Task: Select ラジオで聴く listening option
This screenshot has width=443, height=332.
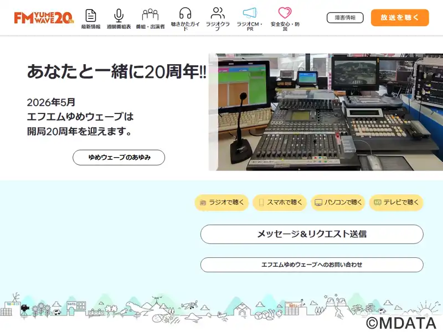Action: coord(222,203)
